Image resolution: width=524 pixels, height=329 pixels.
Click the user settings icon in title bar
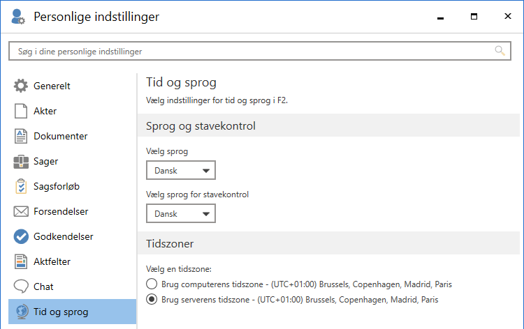pyautogui.click(x=17, y=17)
